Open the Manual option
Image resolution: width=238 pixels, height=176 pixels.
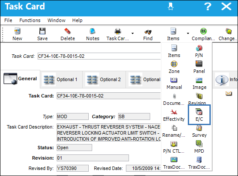tap(174, 83)
